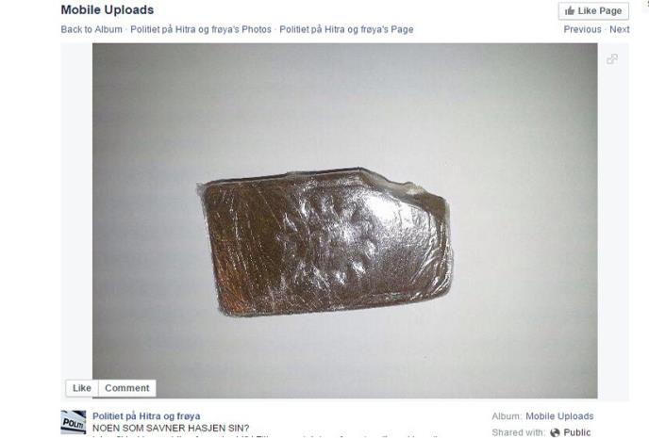Like the photo using the Like button
The width and height of the screenshot is (649, 438).
[82, 388]
